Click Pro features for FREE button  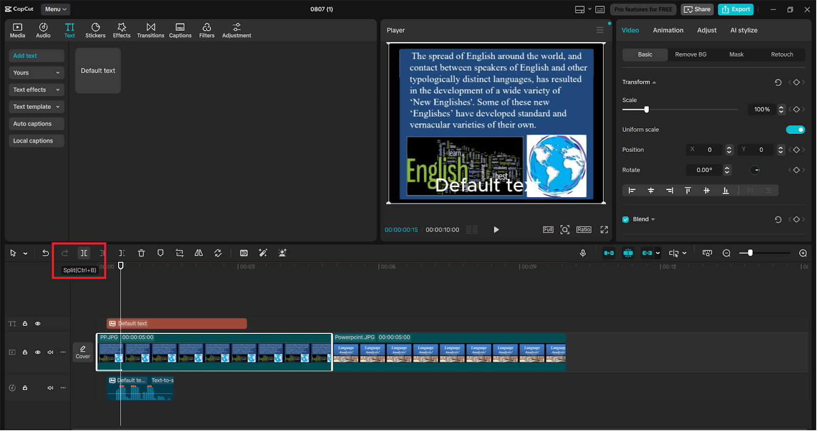(644, 9)
